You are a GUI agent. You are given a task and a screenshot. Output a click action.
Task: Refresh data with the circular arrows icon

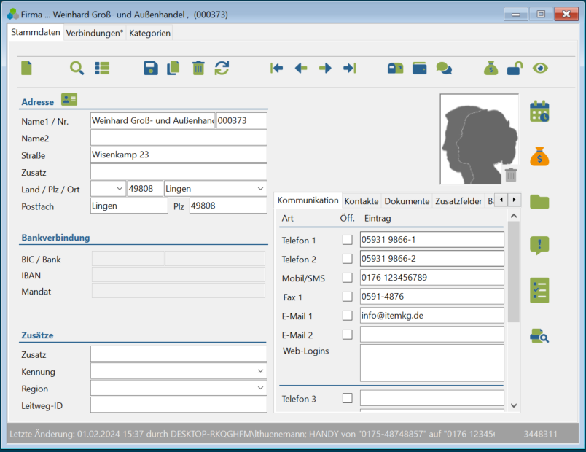(222, 68)
